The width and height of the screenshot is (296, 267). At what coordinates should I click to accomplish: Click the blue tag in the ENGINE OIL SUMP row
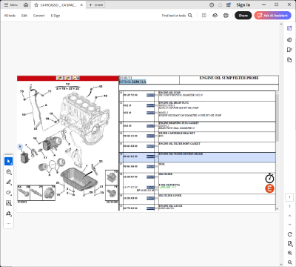coord(150,95)
